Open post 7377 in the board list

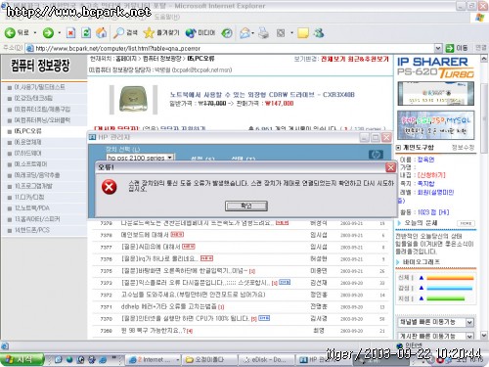(151, 247)
